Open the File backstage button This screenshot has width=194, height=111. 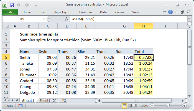click(x=10, y=12)
